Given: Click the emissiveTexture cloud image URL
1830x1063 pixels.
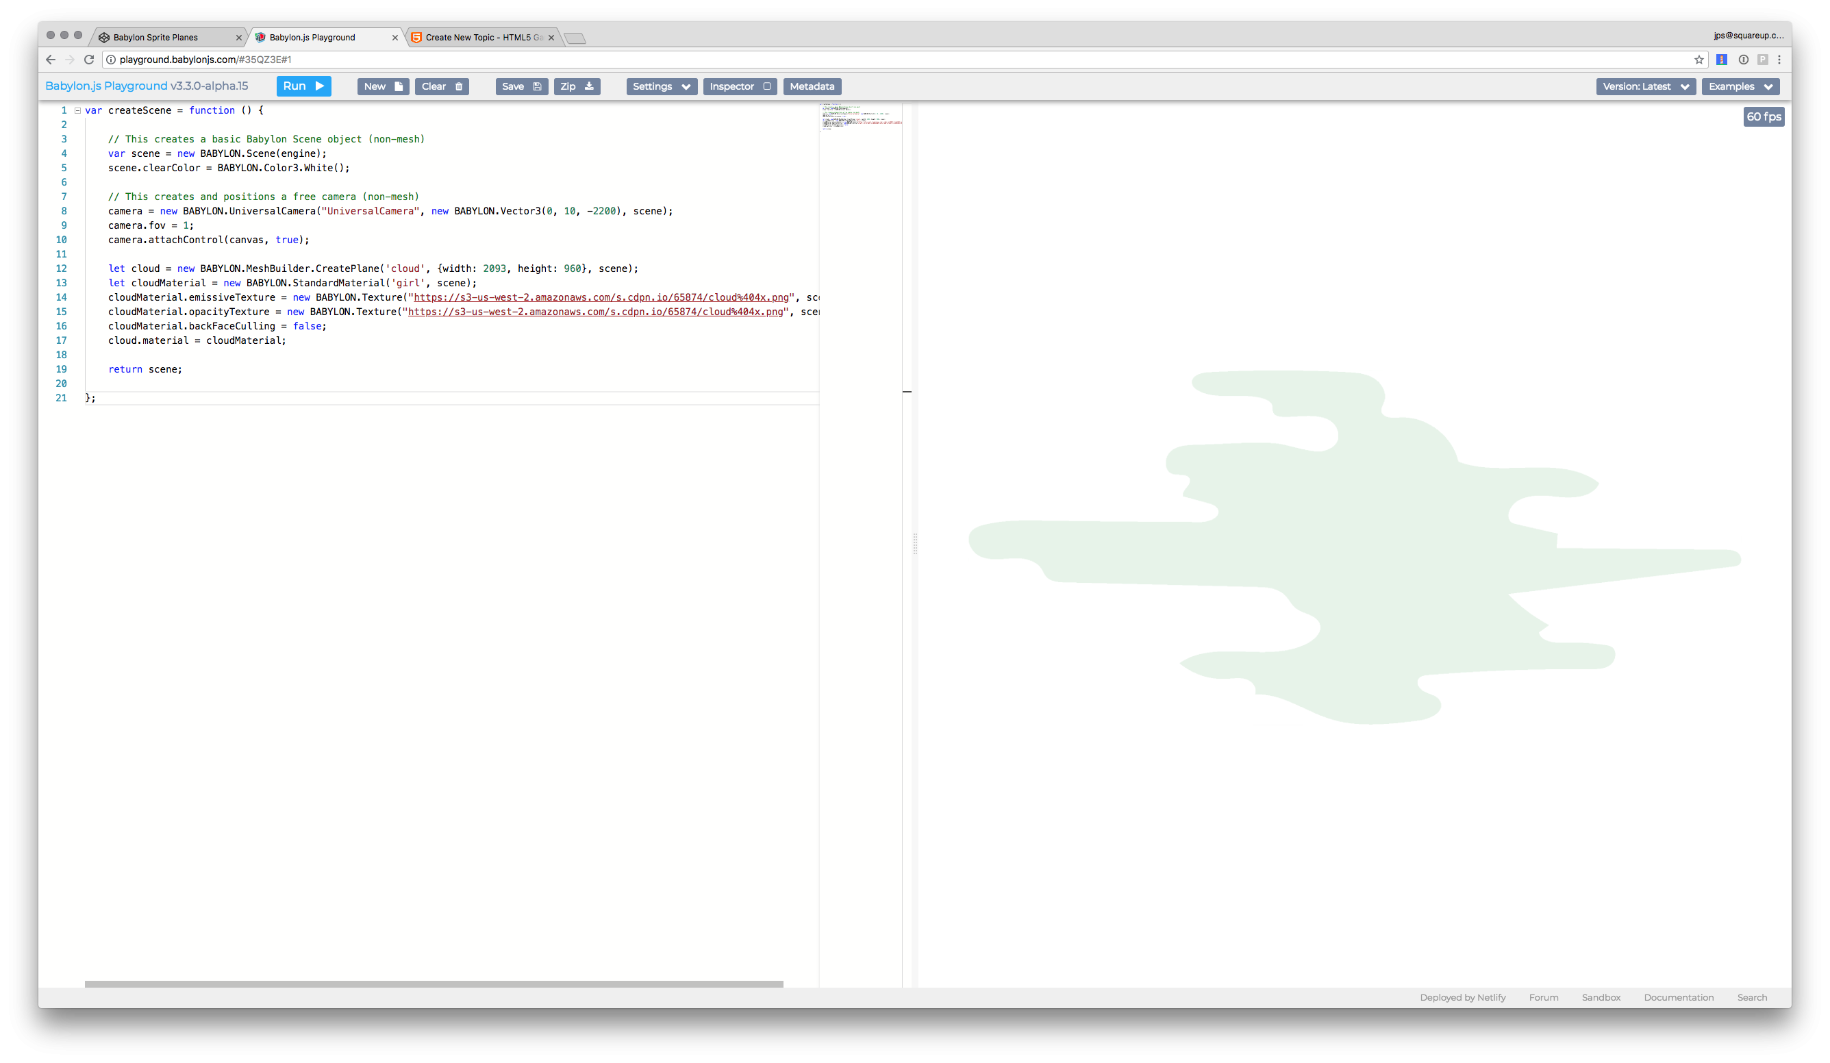Looking at the screenshot, I should click(601, 297).
